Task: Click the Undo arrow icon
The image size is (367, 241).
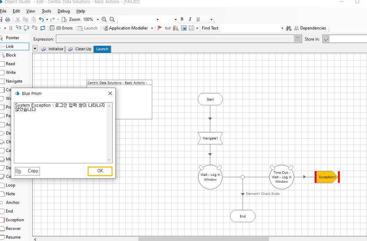Action: pos(41,19)
